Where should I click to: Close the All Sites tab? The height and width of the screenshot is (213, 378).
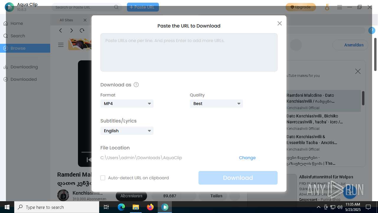[85, 20]
